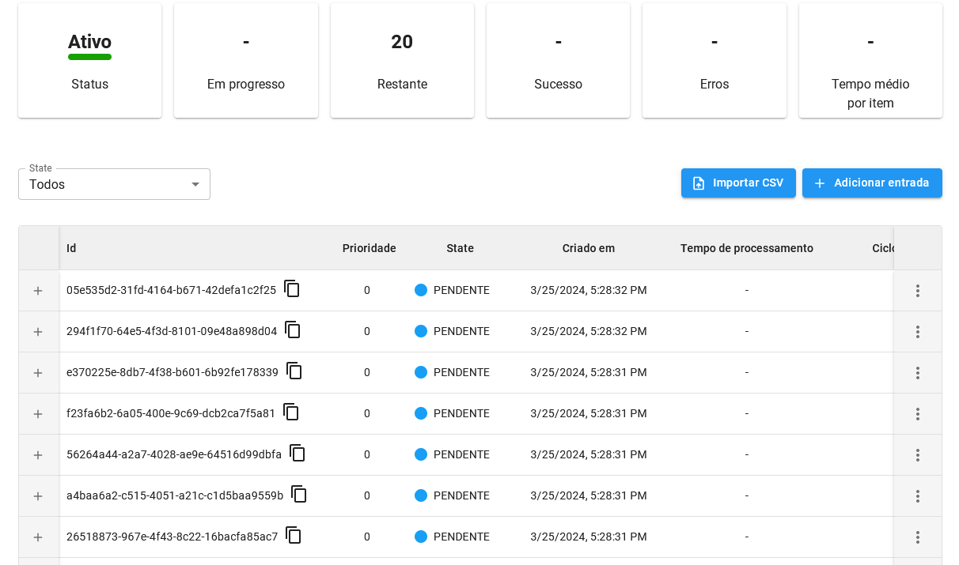The width and height of the screenshot is (959, 565).
Task: Sort by the Prioridade column header
Action: point(369,248)
